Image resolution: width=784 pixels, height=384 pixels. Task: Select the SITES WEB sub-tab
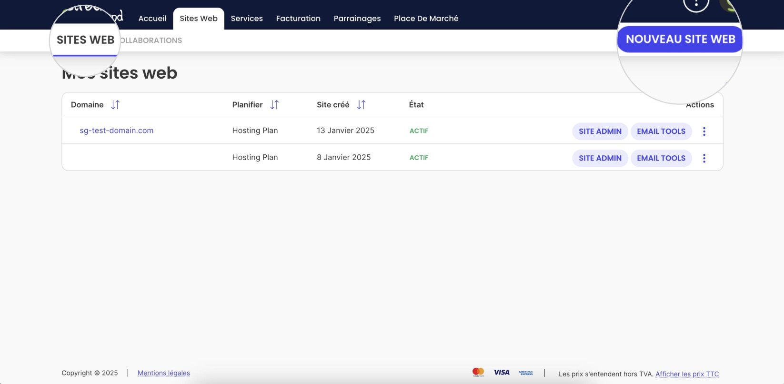86,40
